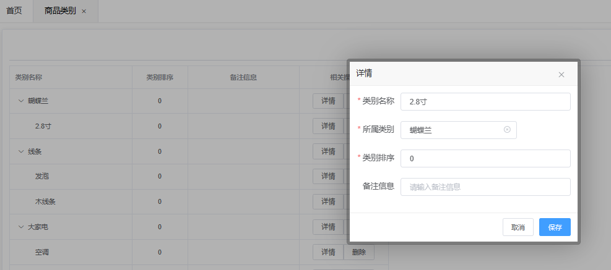The image size is (611, 270).
Task: Delete the 空调 category row
Action: point(359,252)
